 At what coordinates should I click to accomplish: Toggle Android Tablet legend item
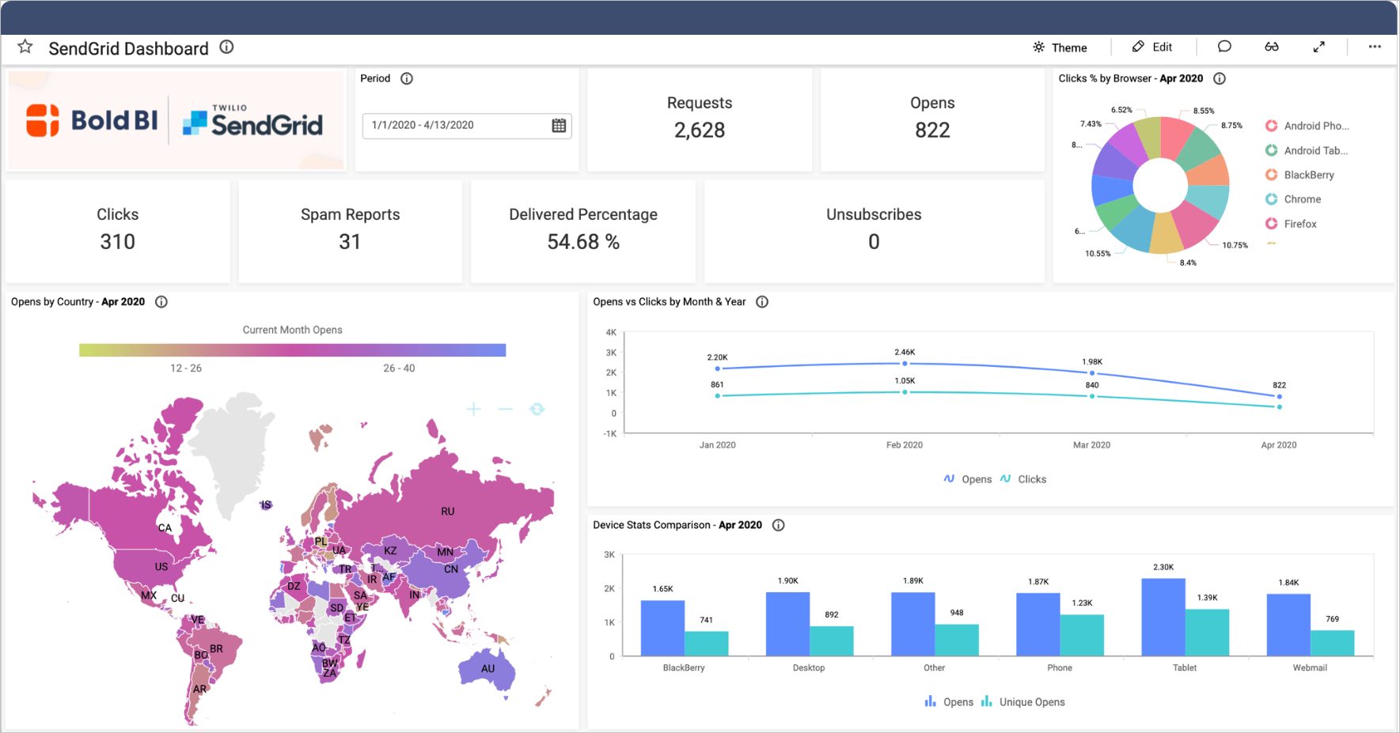click(1307, 150)
